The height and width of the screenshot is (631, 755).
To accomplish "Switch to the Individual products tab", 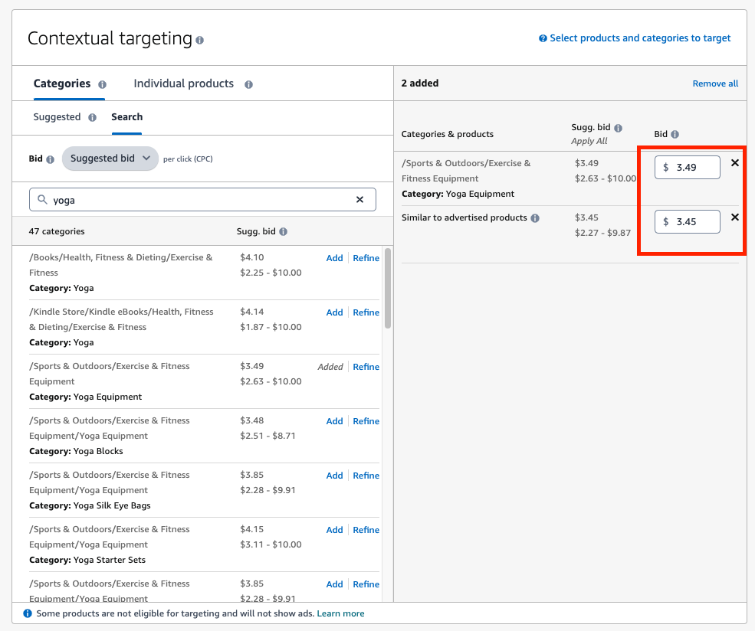I will [x=183, y=83].
